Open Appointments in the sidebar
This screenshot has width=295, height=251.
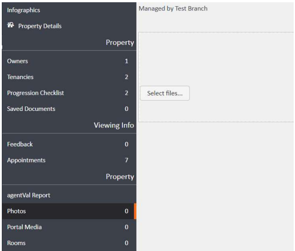(x=26, y=160)
